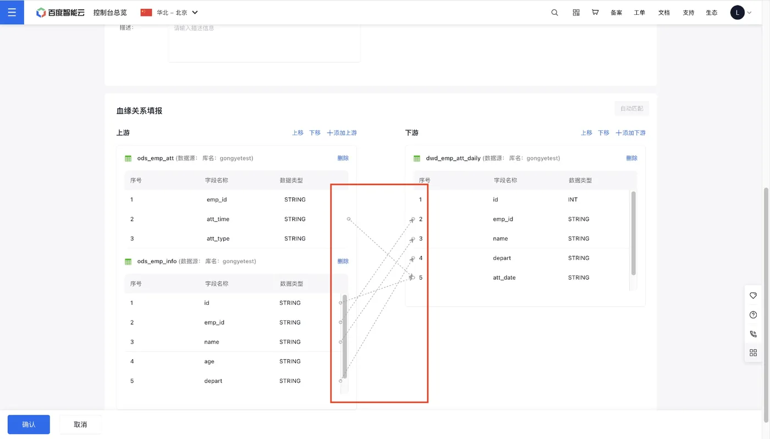Click the ods_emp_att table icon
770x439 pixels.
128,159
